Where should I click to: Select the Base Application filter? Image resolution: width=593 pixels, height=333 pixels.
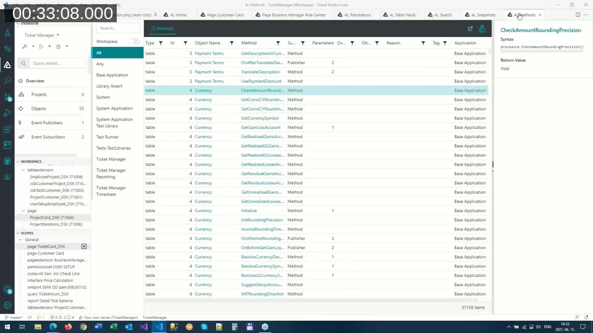click(x=112, y=75)
